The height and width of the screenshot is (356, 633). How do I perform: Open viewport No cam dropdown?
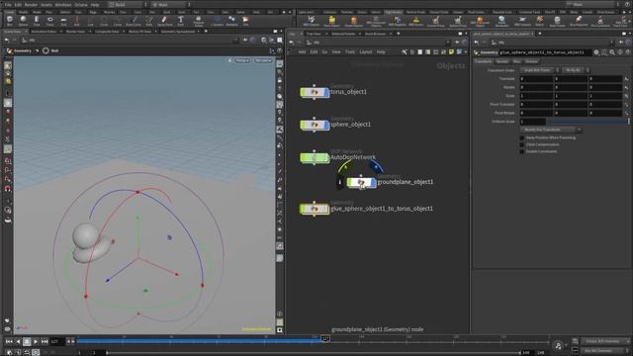[263, 60]
